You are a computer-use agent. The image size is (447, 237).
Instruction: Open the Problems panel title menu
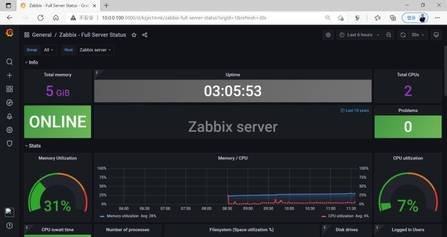click(408, 111)
